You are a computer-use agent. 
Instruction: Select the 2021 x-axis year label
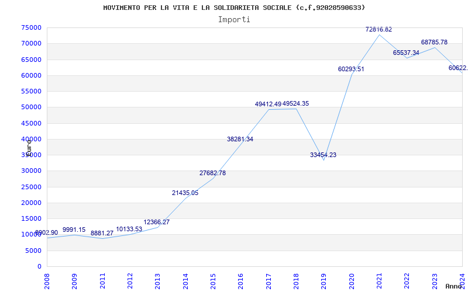pyautogui.click(x=379, y=281)
